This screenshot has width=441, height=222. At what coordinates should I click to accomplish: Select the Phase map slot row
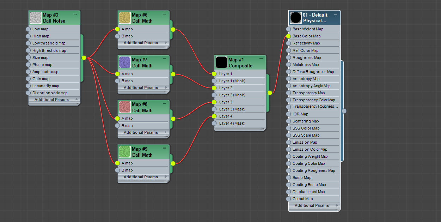click(54, 65)
